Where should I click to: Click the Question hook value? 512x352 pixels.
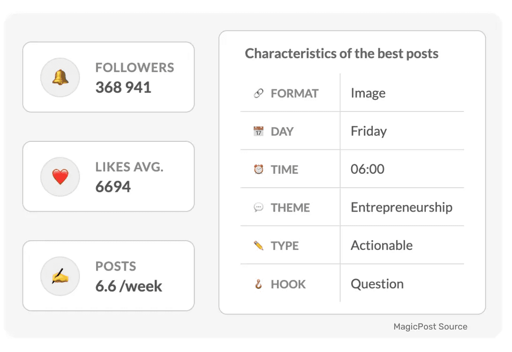[377, 284]
